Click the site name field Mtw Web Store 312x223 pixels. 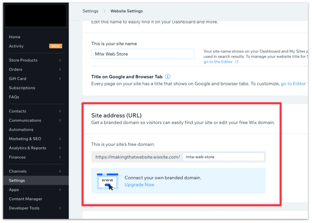(x=143, y=54)
